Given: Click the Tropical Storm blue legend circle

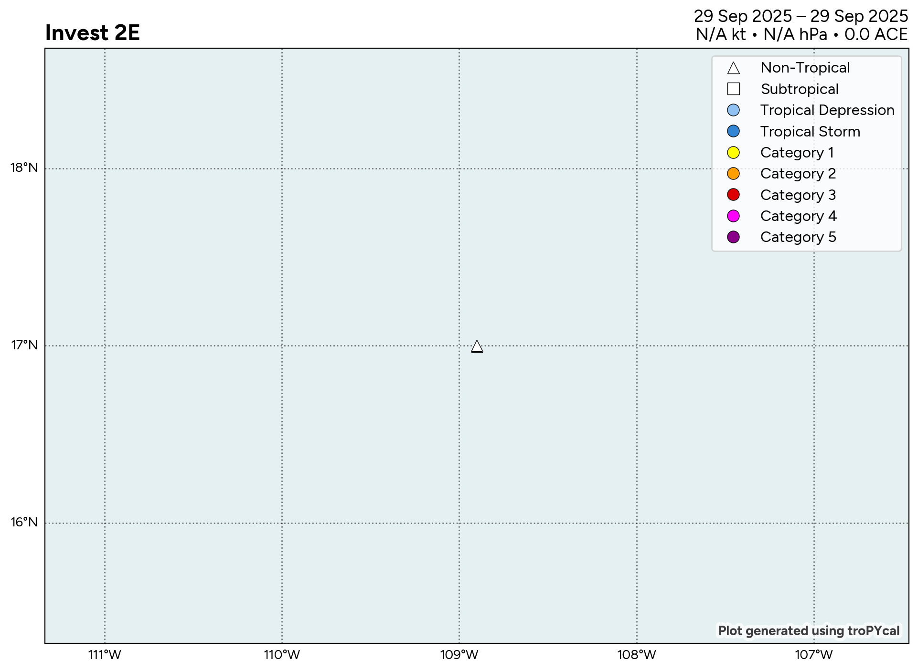Looking at the screenshot, I should [733, 131].
